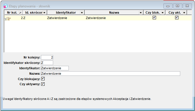Click the Identyfikator column header
This screenshot has height=111, width=195.
(x=66, y=12)
